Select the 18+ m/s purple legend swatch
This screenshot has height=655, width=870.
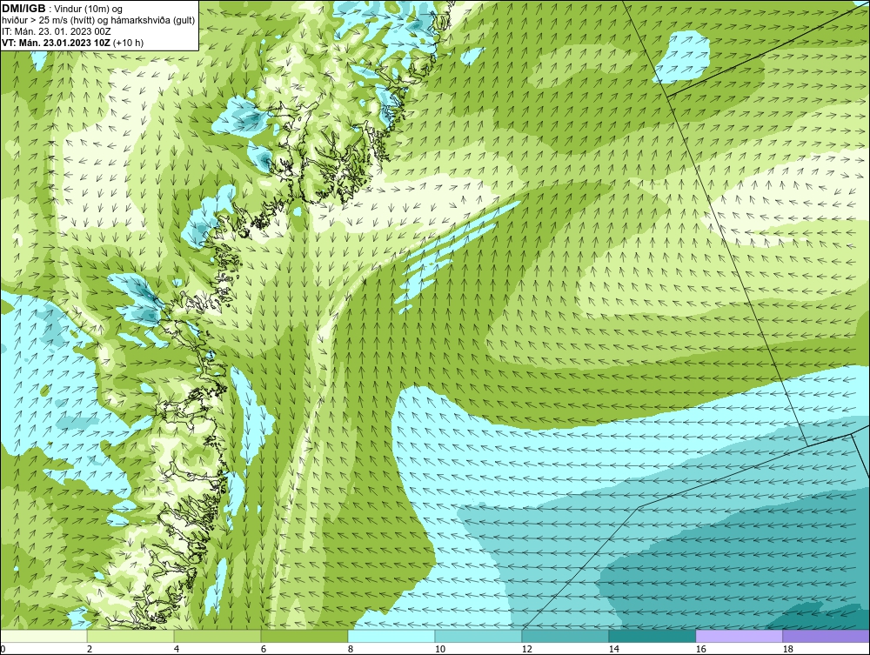826,636
